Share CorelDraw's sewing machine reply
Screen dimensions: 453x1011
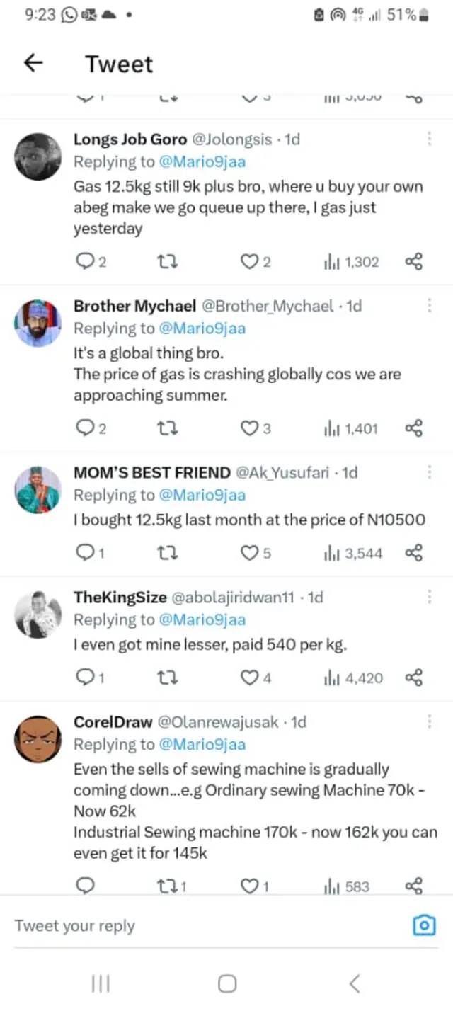click(x=414, y=885)
